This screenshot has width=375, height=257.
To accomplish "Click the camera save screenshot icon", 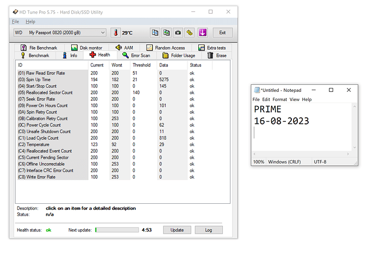I will [x=178, y=33].
